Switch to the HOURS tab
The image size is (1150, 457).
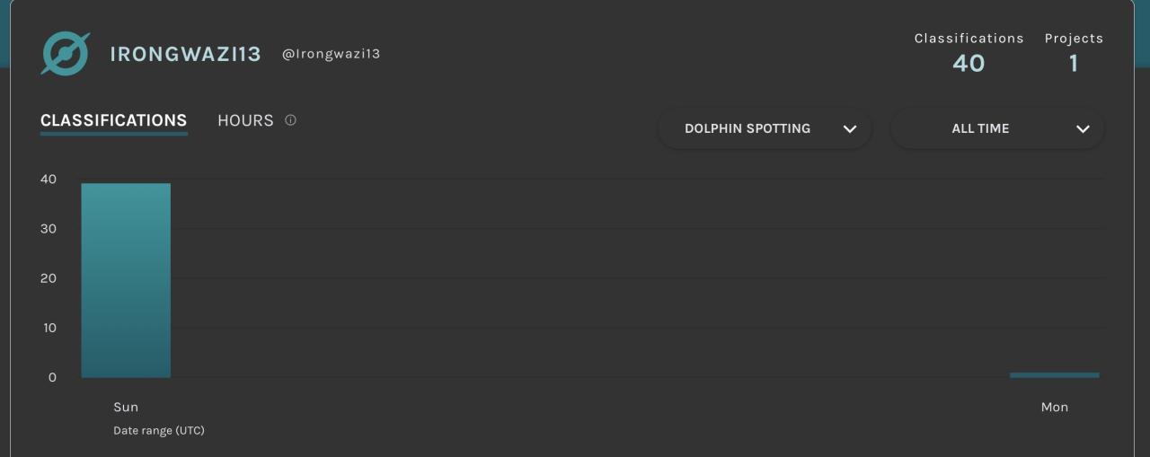tap(245, 120)
